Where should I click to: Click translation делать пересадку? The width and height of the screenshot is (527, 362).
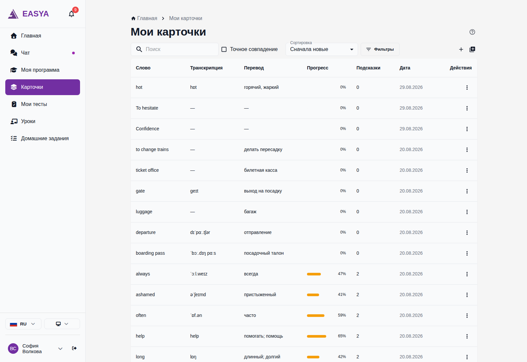coord(263,149)
